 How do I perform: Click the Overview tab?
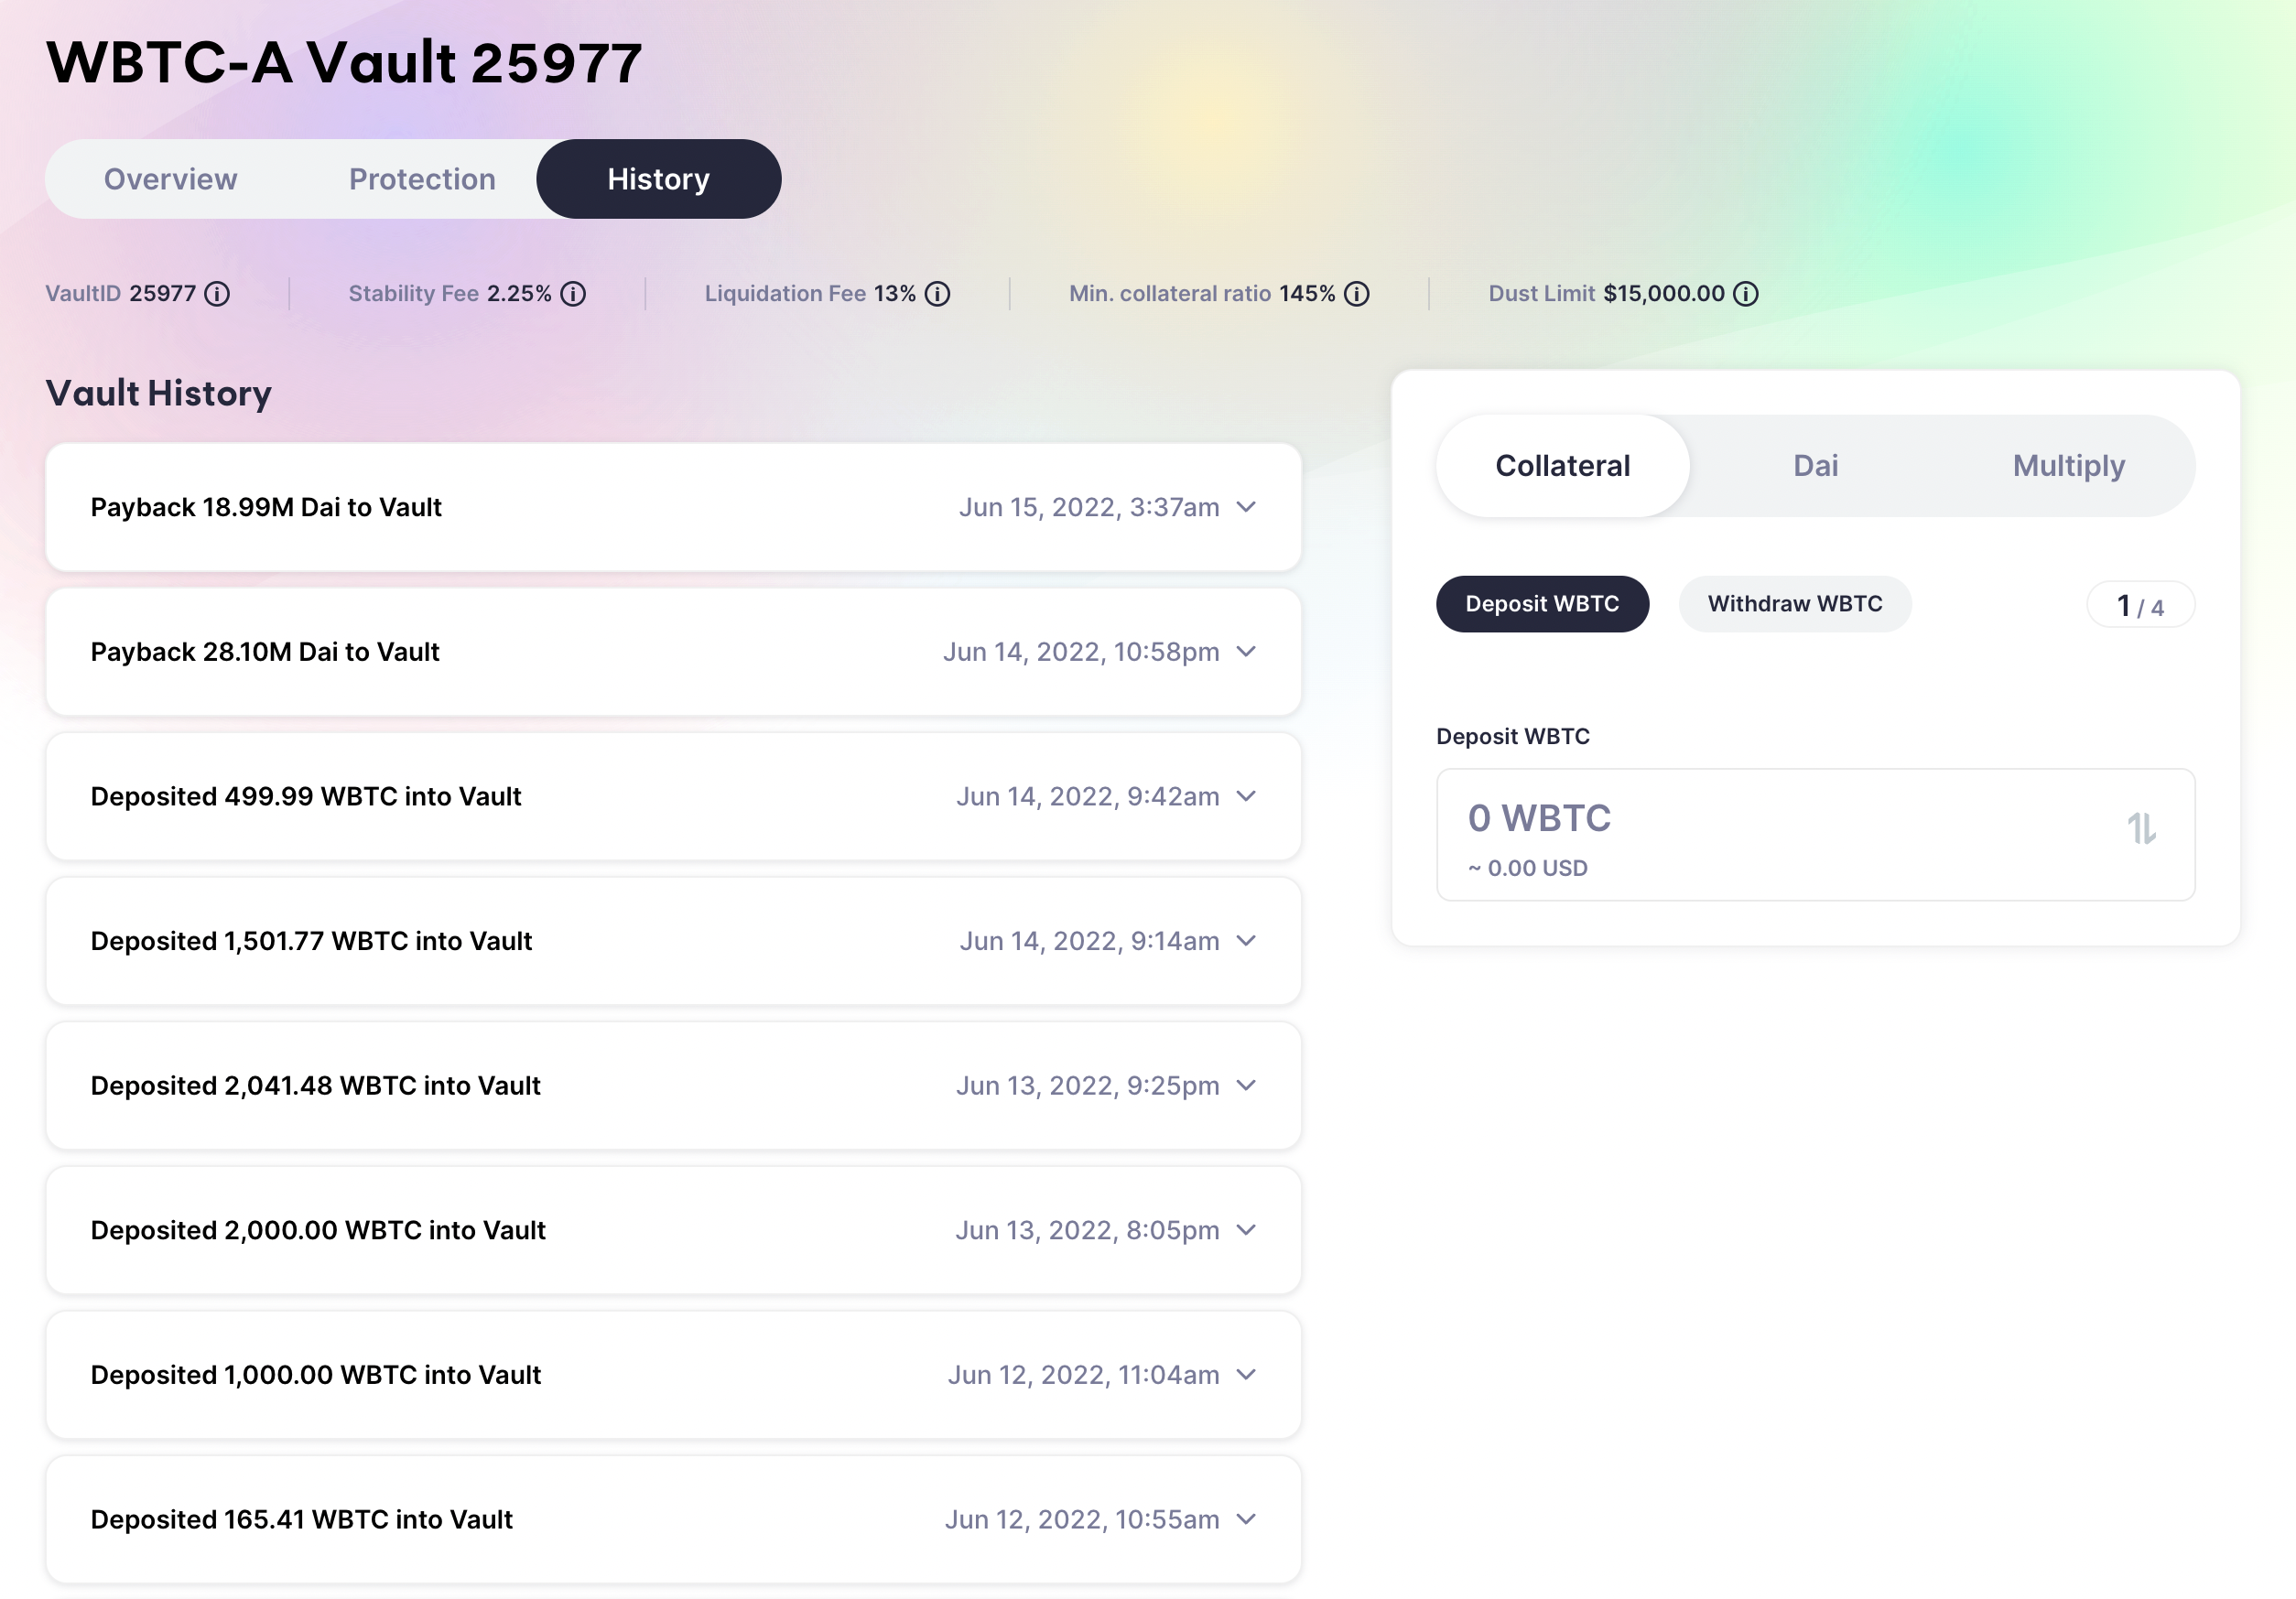tap(169, 176)
